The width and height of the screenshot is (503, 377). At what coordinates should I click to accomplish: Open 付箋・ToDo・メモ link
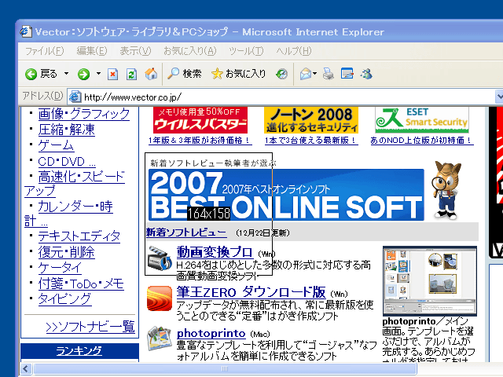click(x=81, y=284)
